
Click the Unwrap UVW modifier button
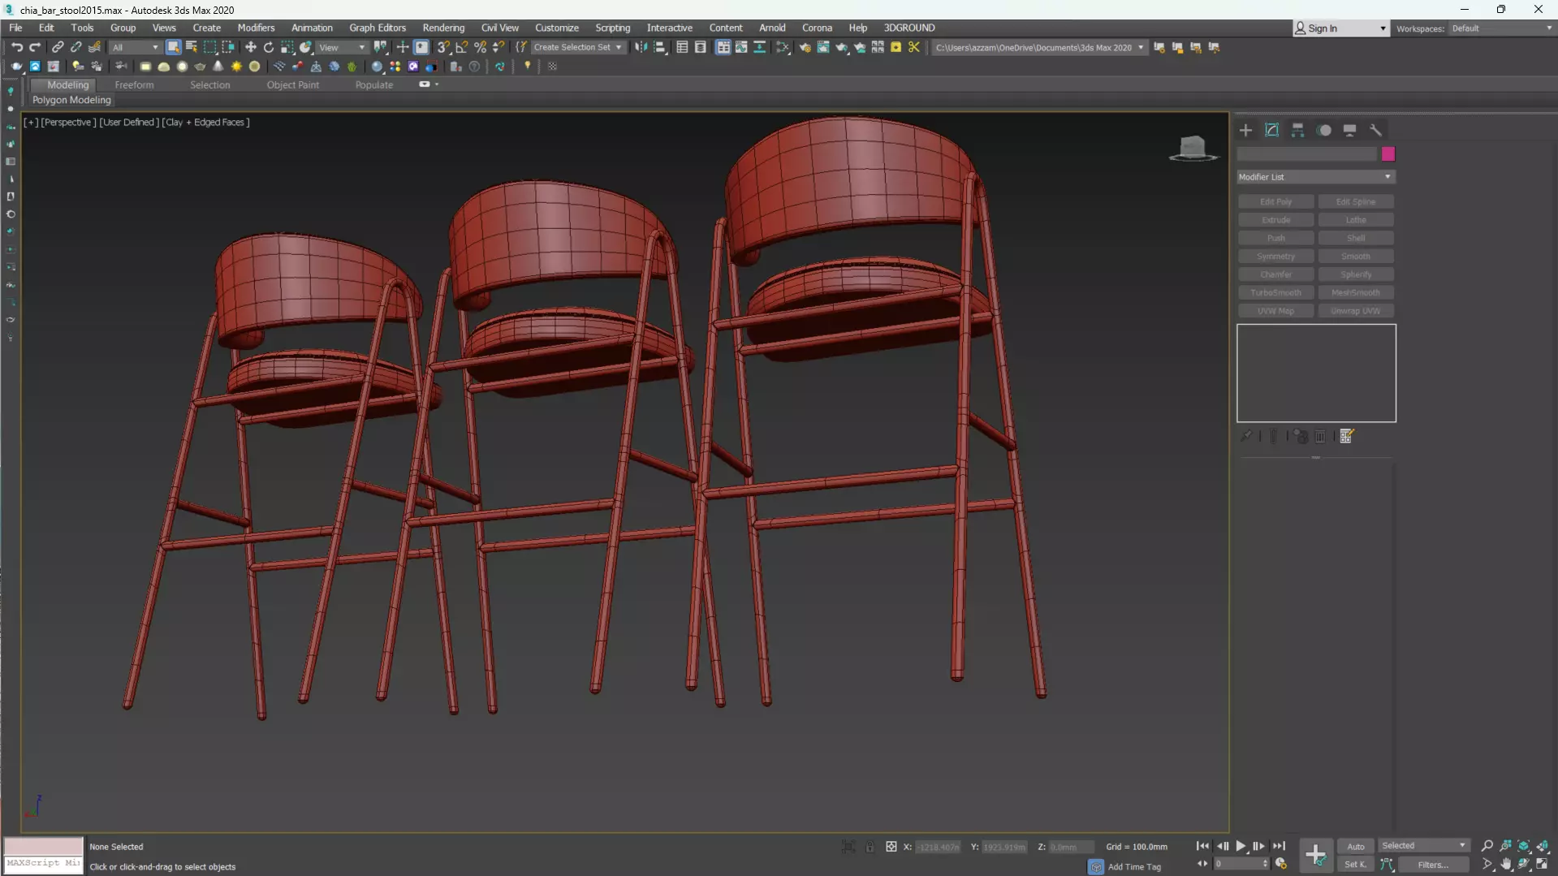tap(1356, 311)
